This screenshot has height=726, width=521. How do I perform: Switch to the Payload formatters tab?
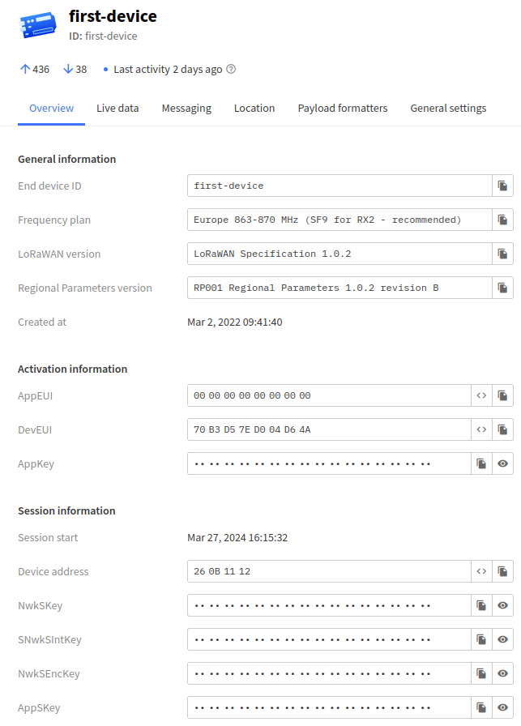pyautogui.click(x=342, y=109)
